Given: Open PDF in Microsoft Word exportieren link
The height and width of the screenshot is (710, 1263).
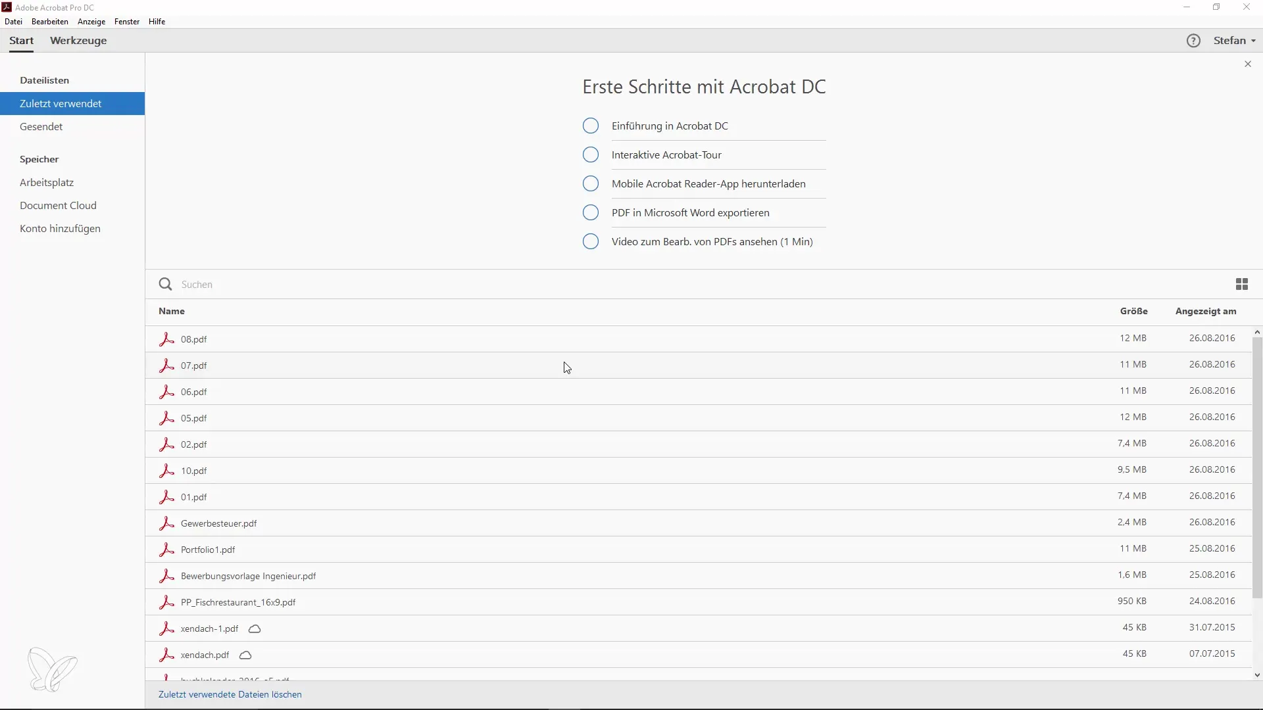Looking at the screenshot, I should point(691,213).
